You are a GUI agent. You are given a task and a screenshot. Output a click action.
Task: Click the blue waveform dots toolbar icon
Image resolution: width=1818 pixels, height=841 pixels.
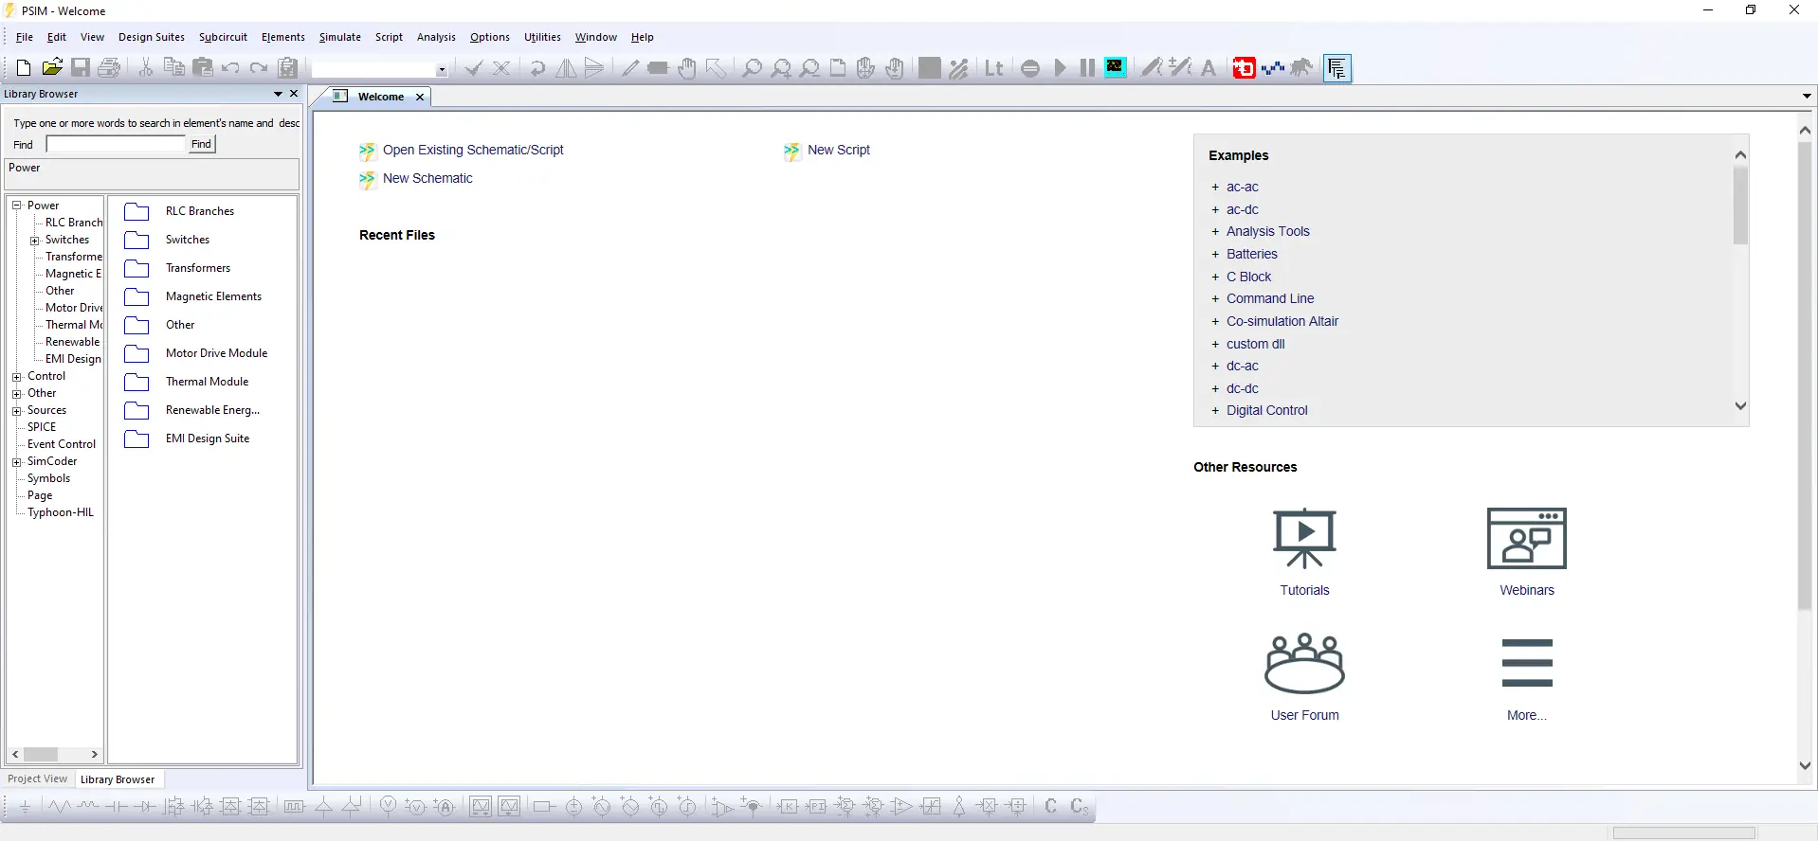(1273, 68)
